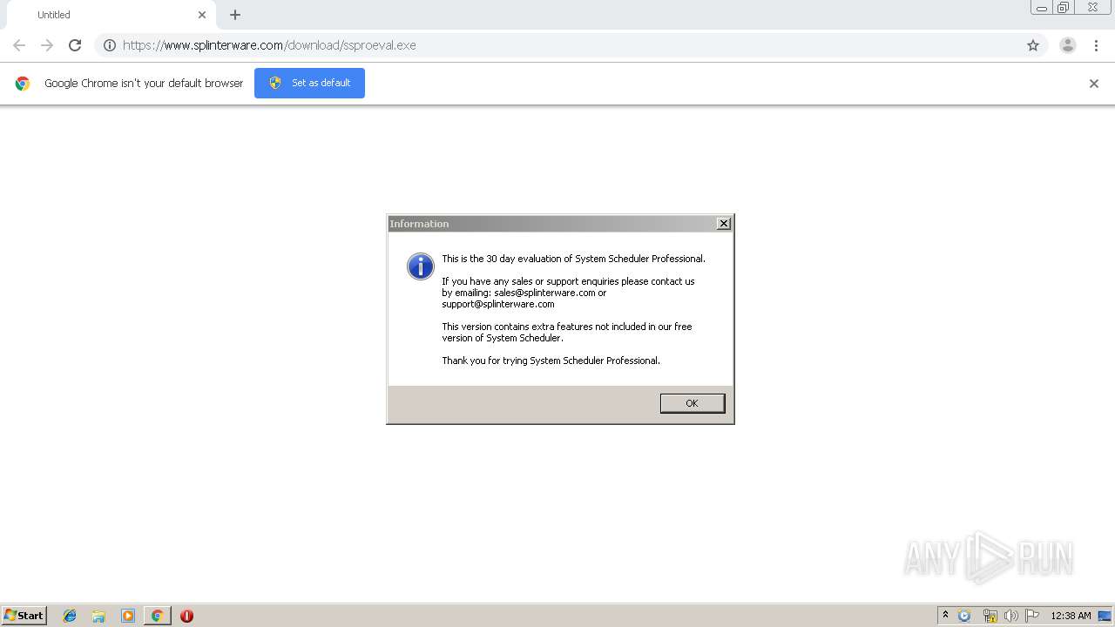Click 'Thank you for trying System Scheduler Professional.' text
Screen dimensions: 1115x627
pos(551,361)
